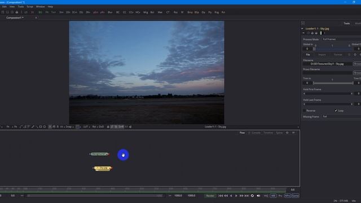Add a Text+ (Txt+) tool from toolbar

[54, 12]
